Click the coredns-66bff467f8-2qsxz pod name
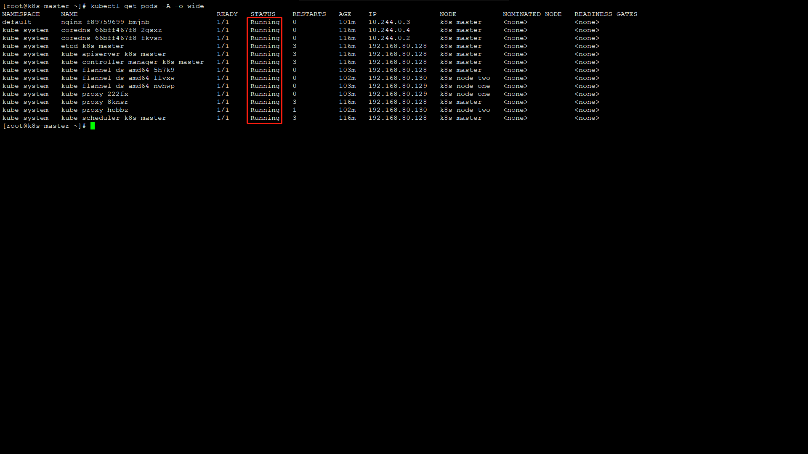This screenshot has width=808, height=454. pyautogui.click(x=112, y=30)
